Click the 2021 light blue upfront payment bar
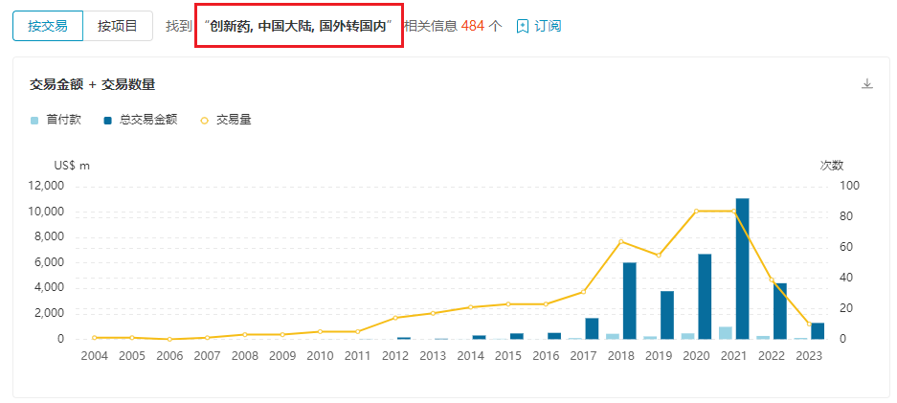Viewport: 897px width, 403px height. (x=726, y=333)
